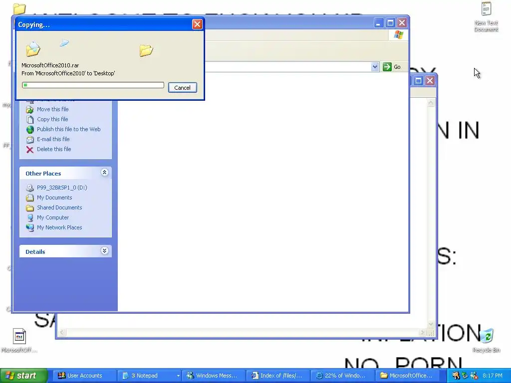Open the Notepad taskbar group
Viewport: 511px width, 383px height.
(149, 376)
